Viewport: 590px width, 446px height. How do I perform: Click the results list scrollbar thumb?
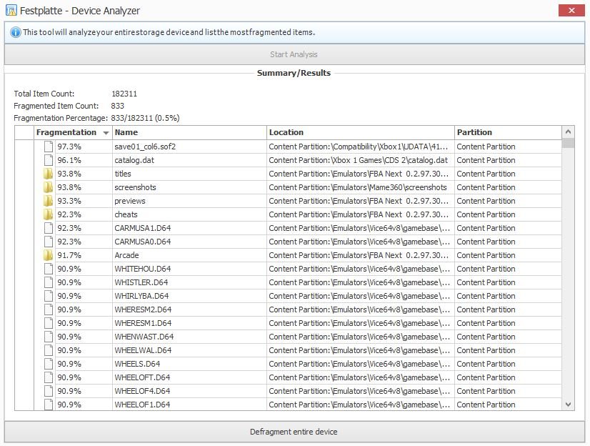coord(568,143)
